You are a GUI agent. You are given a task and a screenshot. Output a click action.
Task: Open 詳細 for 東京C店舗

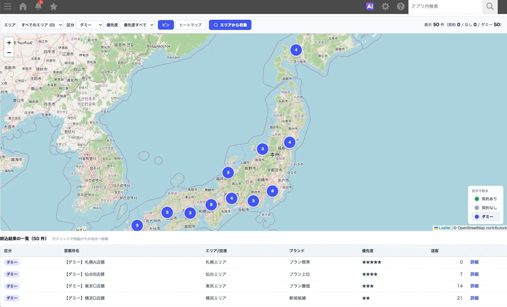pos(474,286)
